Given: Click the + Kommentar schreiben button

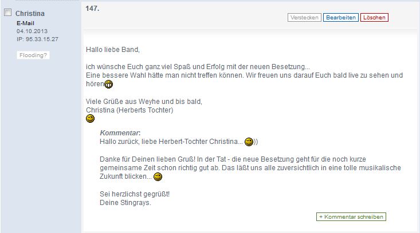Looking at the screenshot, I should click(351, 216).
